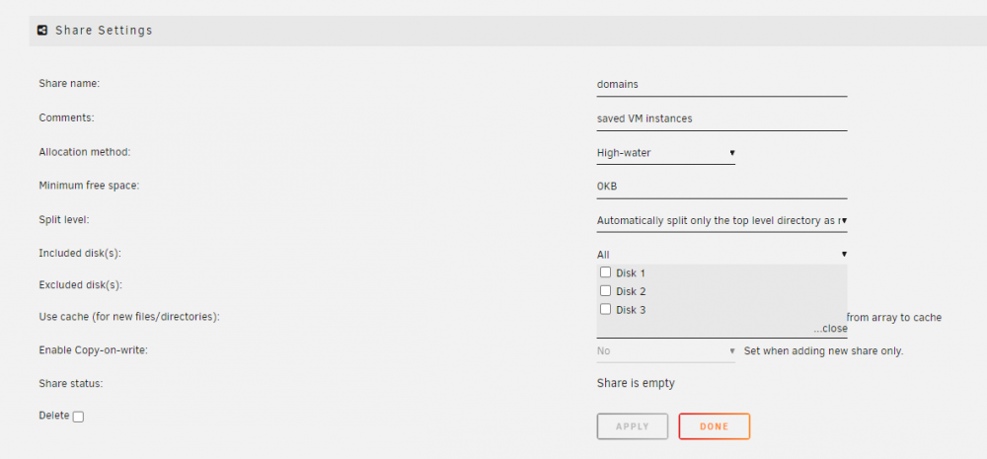The image size is (987, 459).
Task: Open the Allocation method High-water dropdown
Action: pos(665,152)
